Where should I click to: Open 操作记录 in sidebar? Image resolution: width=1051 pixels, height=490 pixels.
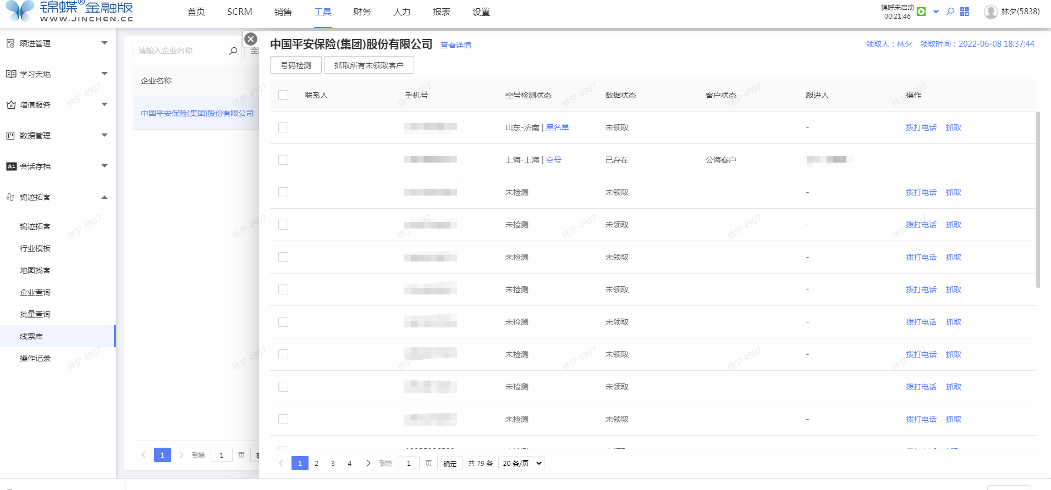(35, 358)
